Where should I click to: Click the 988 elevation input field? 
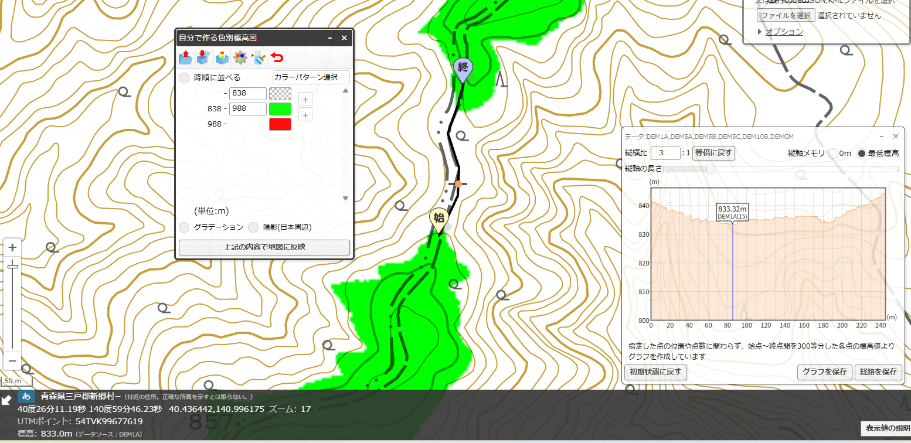[248, 108]
